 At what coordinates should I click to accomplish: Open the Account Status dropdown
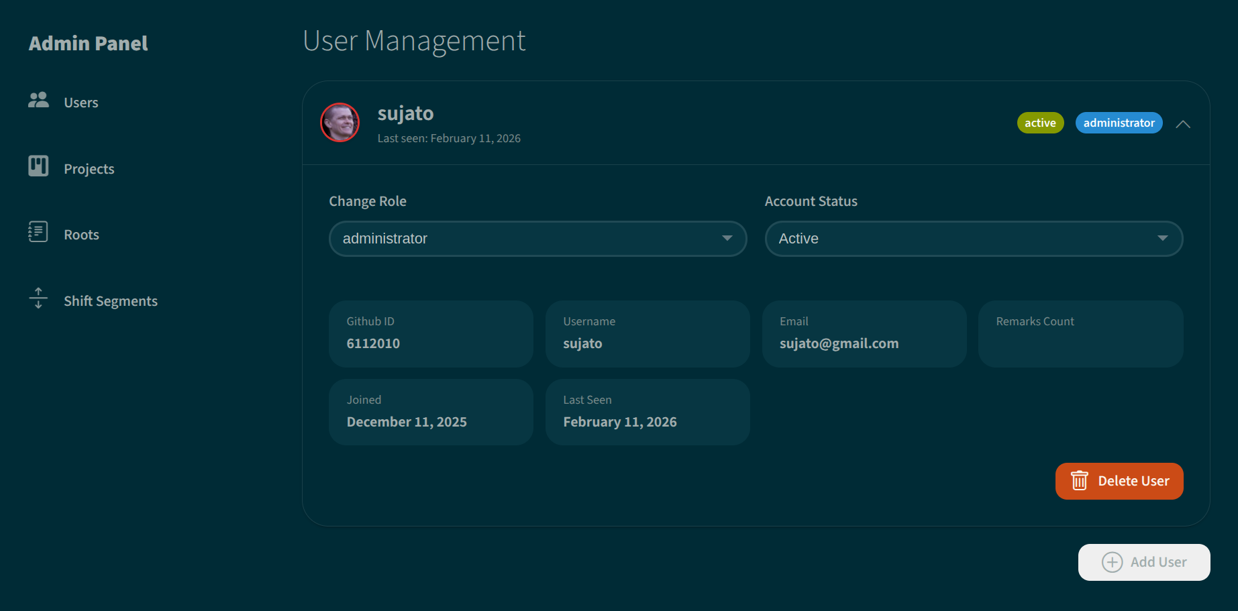(x=973, y=239)
